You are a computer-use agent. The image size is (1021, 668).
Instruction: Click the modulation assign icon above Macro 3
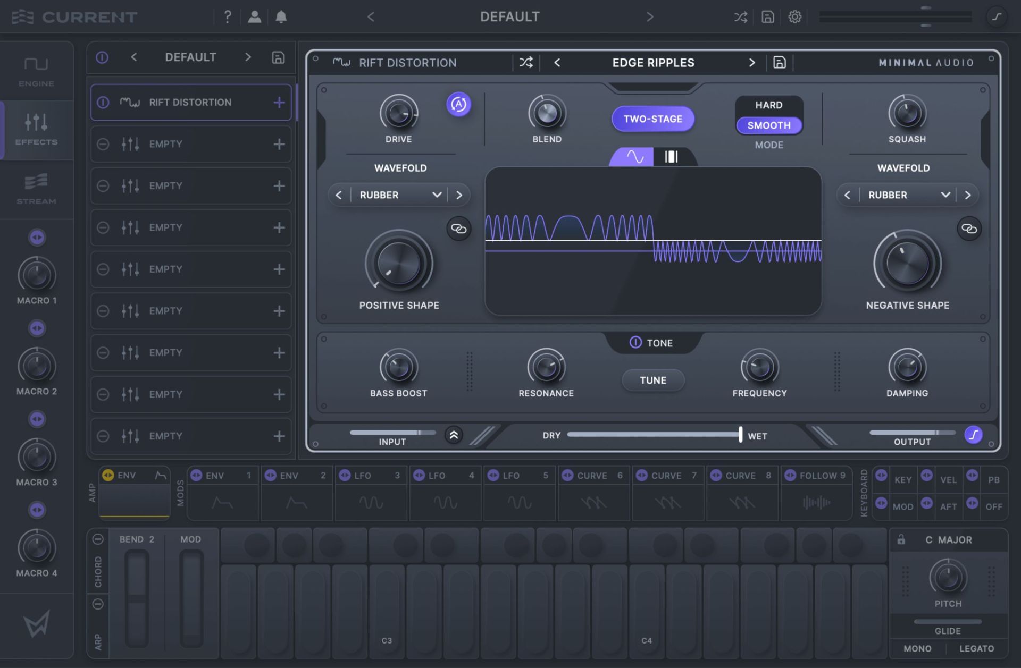[x=37, y=419]
